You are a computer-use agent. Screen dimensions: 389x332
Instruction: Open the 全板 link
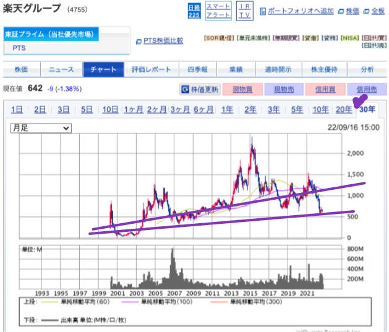click(x=378, y=11)
